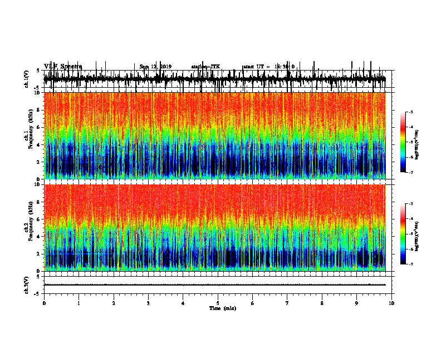Click the ch.2 color bar log(PSD) label
The image size is (441, 340).
pos(417,236)
